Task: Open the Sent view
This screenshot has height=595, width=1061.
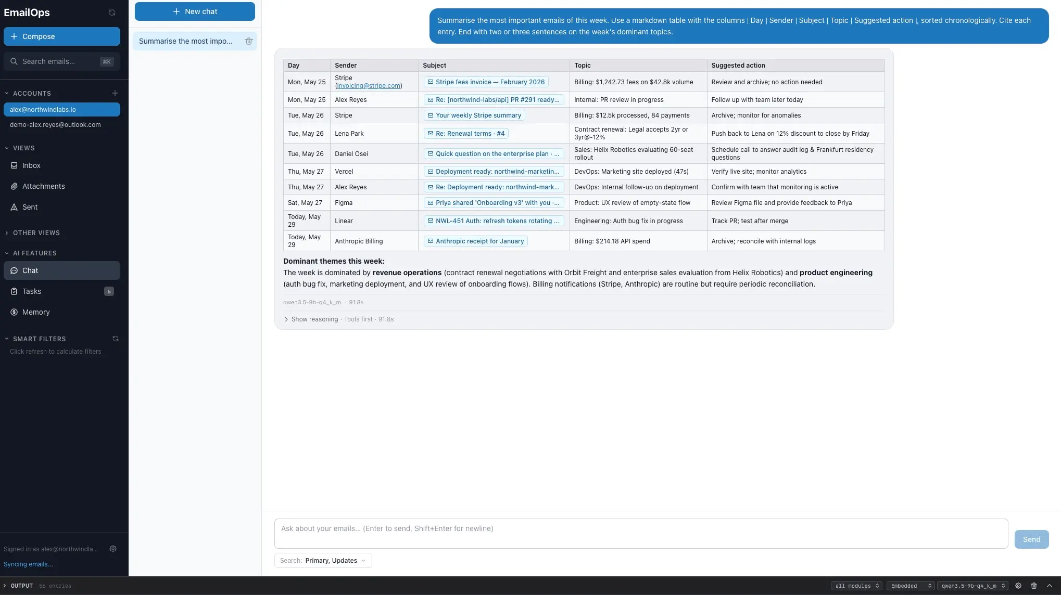Action: click(x=62, y=207)
